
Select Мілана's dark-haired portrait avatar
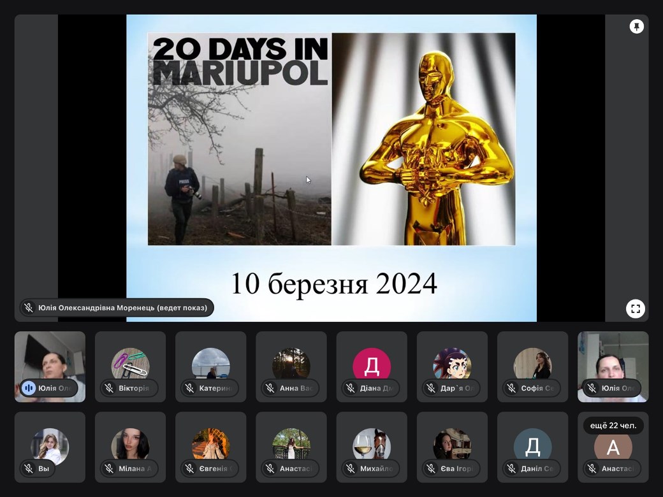(x=130, y=445)
